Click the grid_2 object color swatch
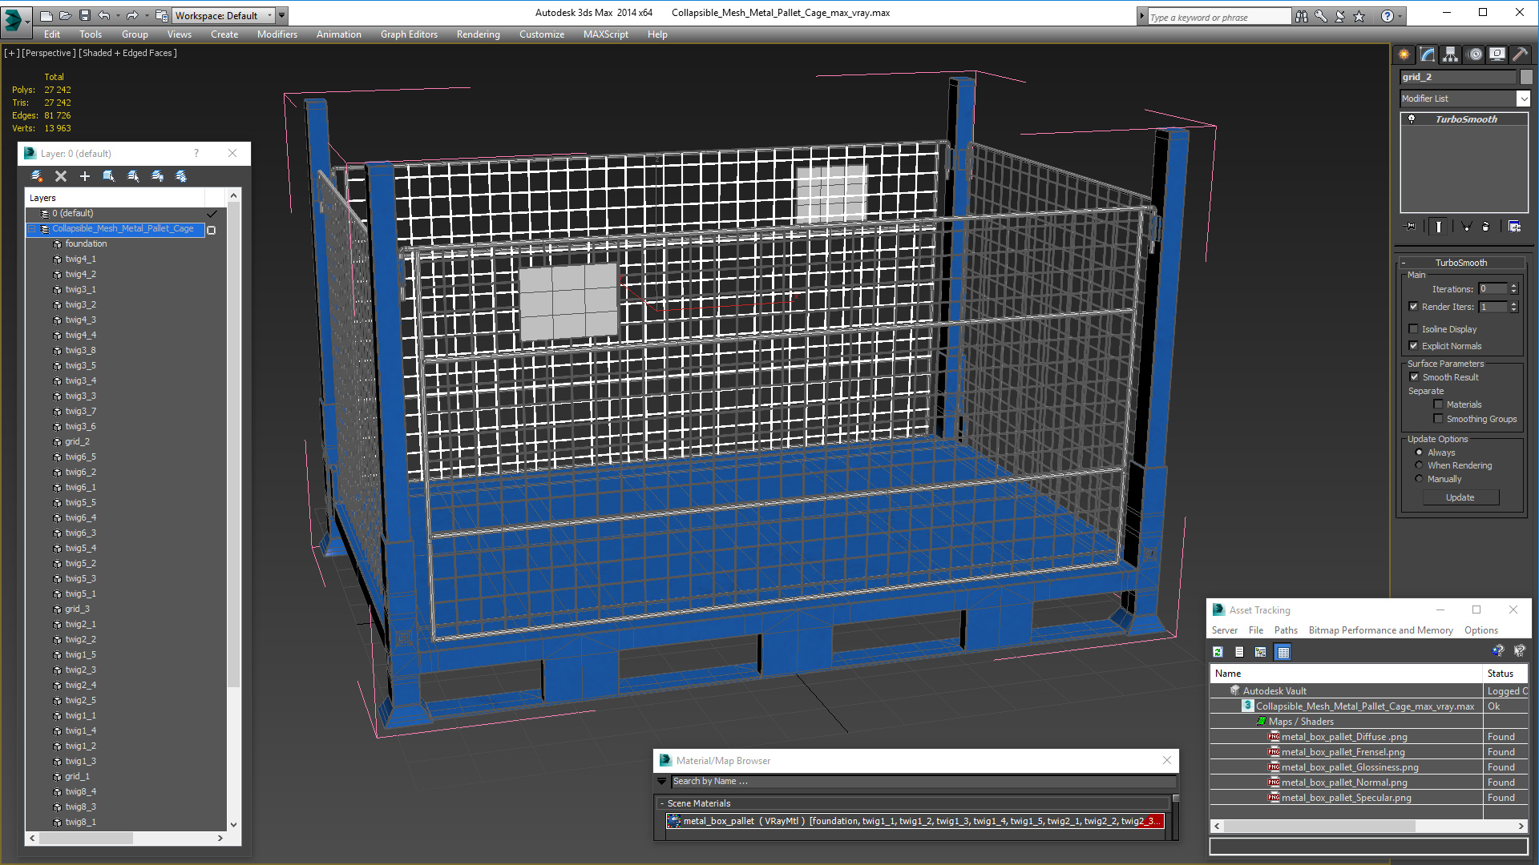 1526,77
